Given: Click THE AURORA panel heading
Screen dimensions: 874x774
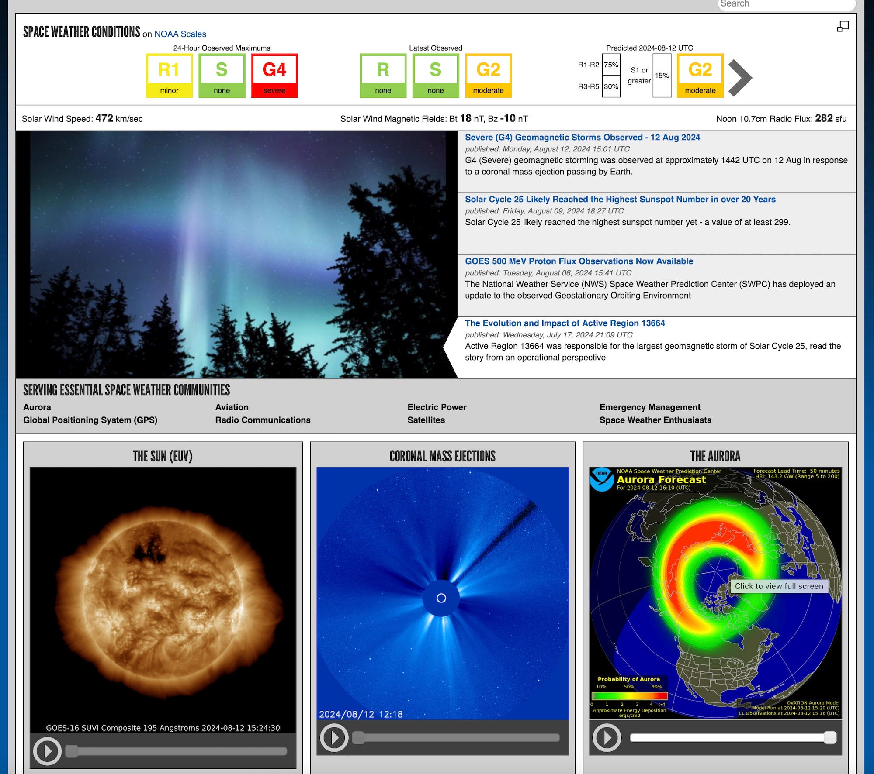Looking at the screenshot, I should 715,456.
